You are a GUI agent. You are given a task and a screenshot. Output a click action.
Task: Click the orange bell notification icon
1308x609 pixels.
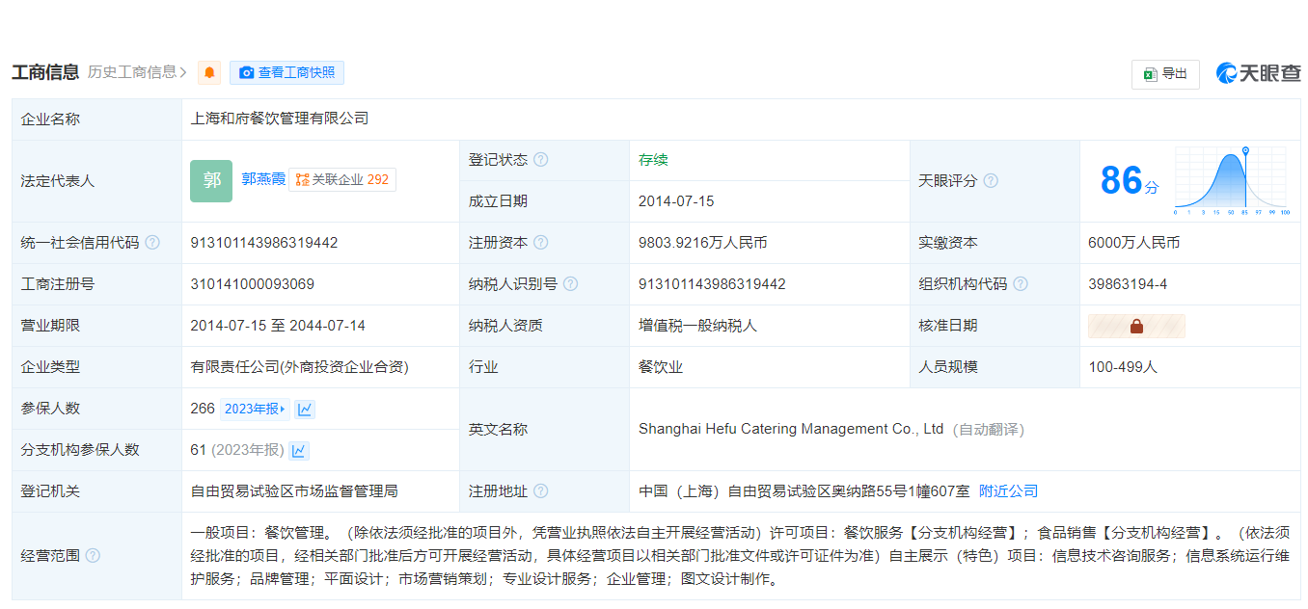209,72
